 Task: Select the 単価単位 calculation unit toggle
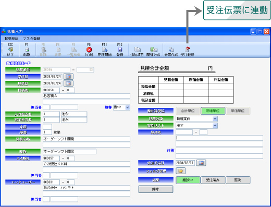point(238,111)
